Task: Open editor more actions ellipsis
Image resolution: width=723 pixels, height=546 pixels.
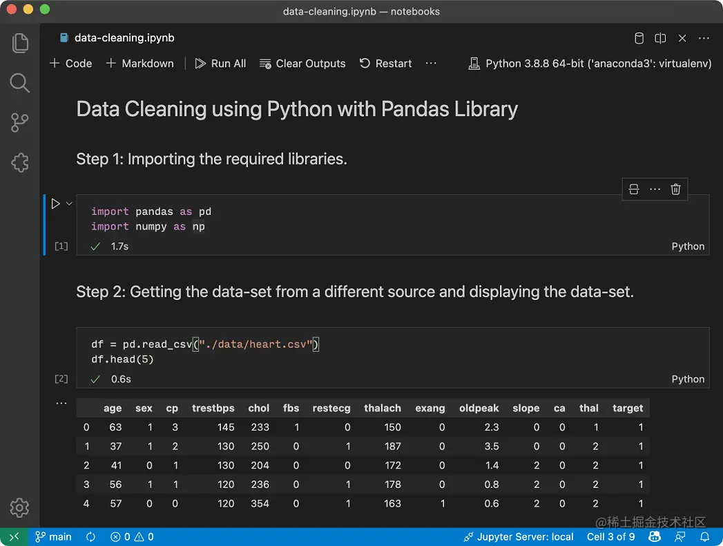Action: [704, 38]
